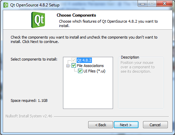The width and height of the screenshot is (175, 135).
Task: Select the File Associations label
Action: [x=90, y=66]
